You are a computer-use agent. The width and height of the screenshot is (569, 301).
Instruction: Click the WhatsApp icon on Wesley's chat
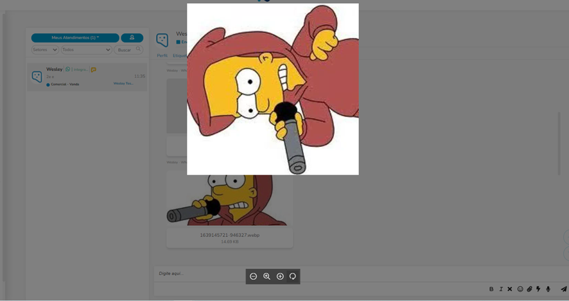(68, 69)
